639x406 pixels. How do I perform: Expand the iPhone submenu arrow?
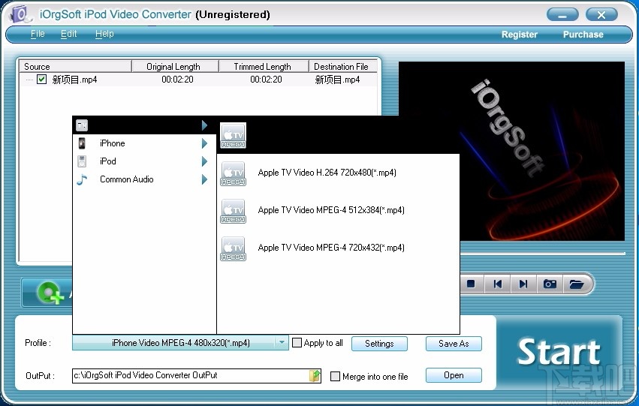[x=204, y=143]
